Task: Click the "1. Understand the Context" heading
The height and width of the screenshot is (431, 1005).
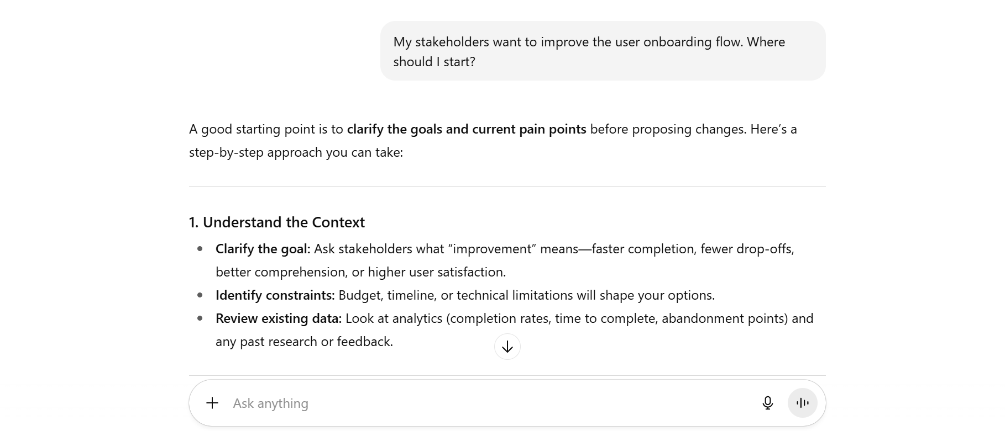Action: [x=277, y=222]
